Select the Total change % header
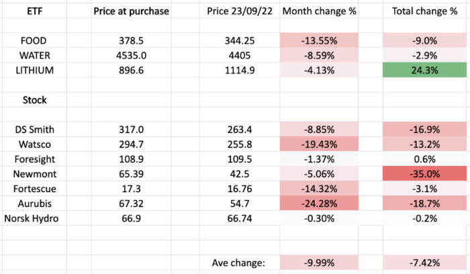The image size is (470, 274). (x=425, y=11)
